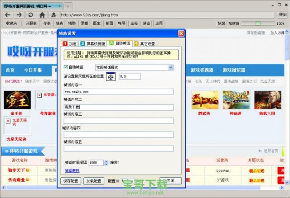The height and width of the screenshot is (198, 290).
Task: Go to the home page icon
Action: point(42,14)
